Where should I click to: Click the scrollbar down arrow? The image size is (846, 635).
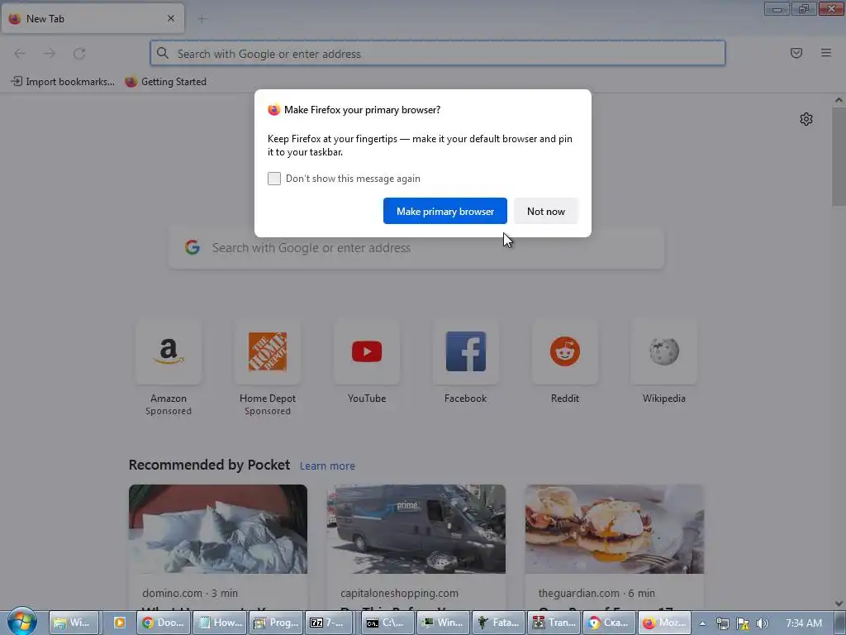click(839, 603)
